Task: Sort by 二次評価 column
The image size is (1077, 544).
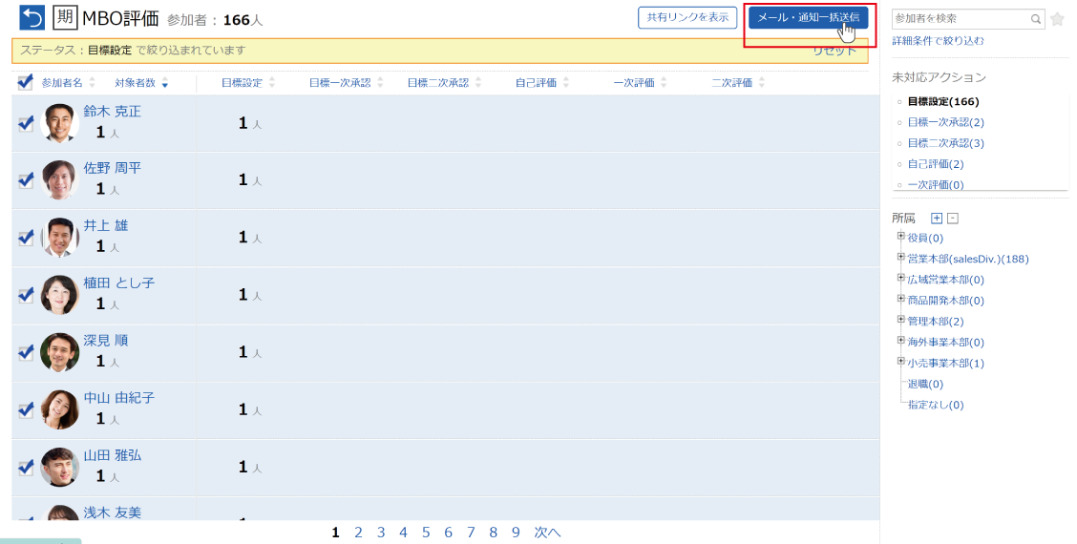Action: pos(738,82)
